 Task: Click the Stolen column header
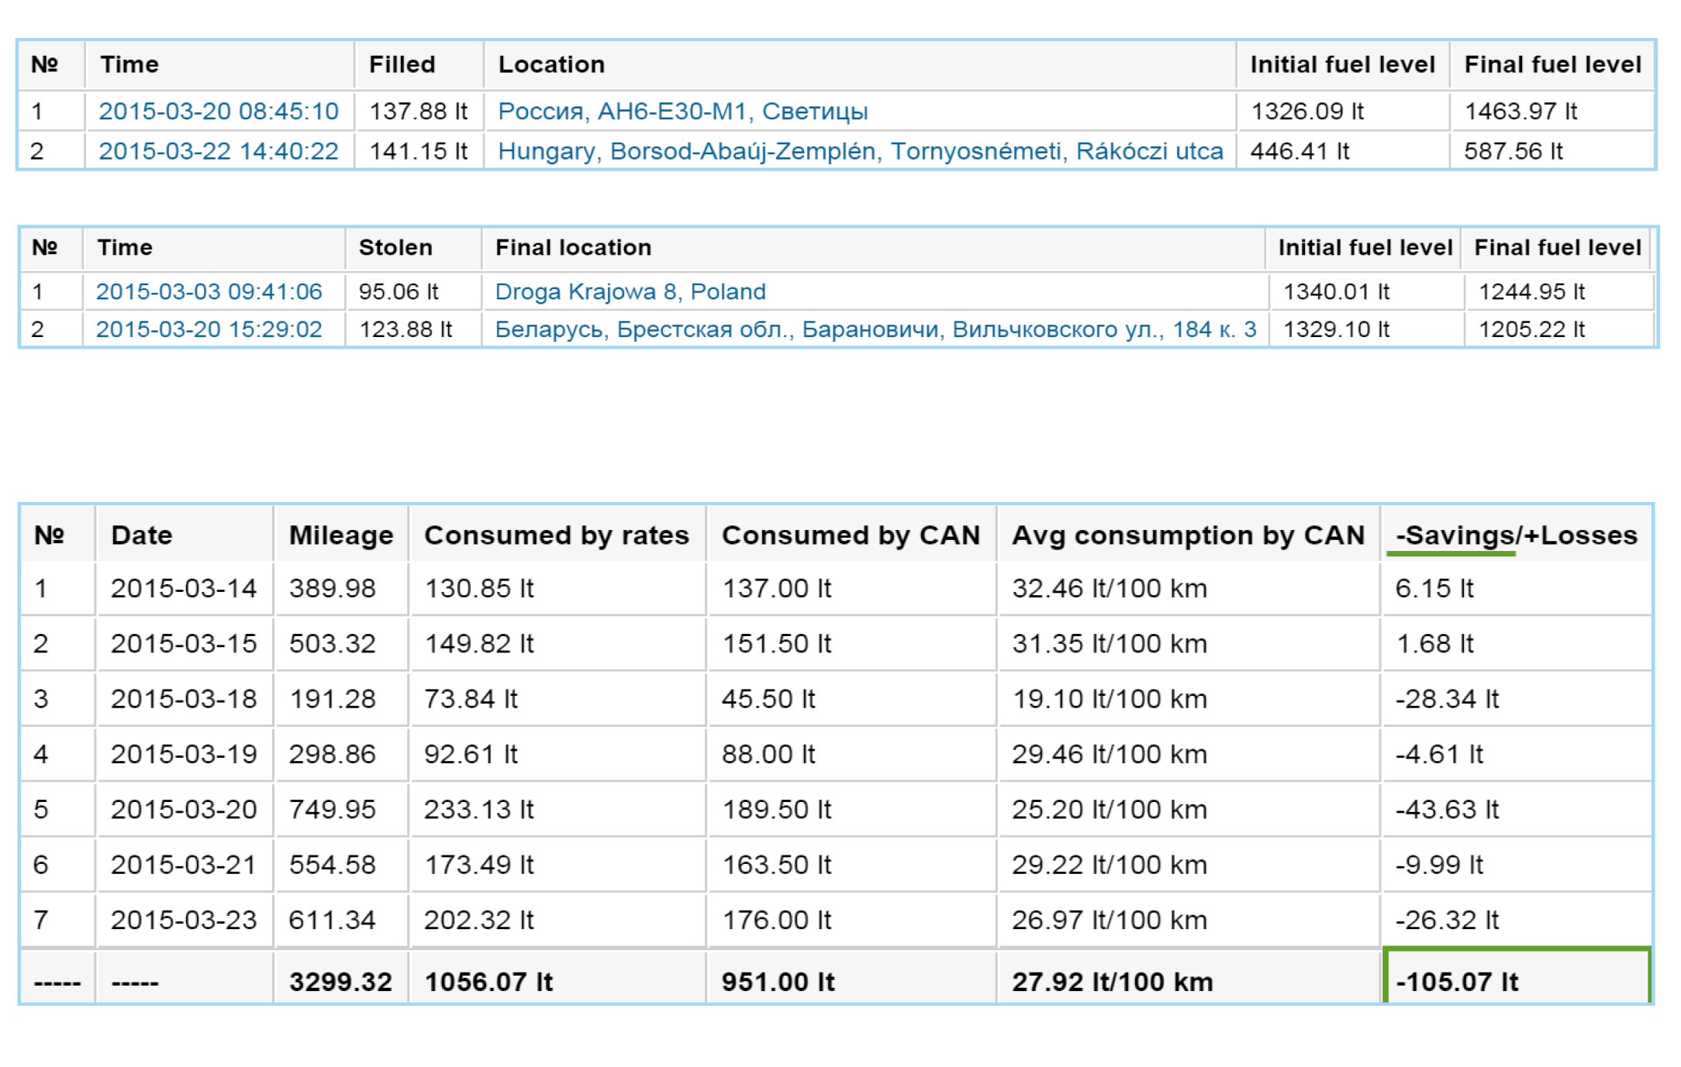pyautogui.click(x=395, y=248)
